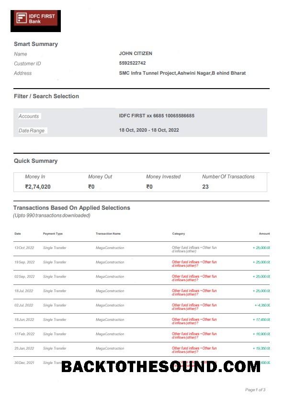Image resolution: width=284 pixels, height=396 pixels.
Task: Click the SMC Infra Tunnel Project address
Action: tap(182, 73)
